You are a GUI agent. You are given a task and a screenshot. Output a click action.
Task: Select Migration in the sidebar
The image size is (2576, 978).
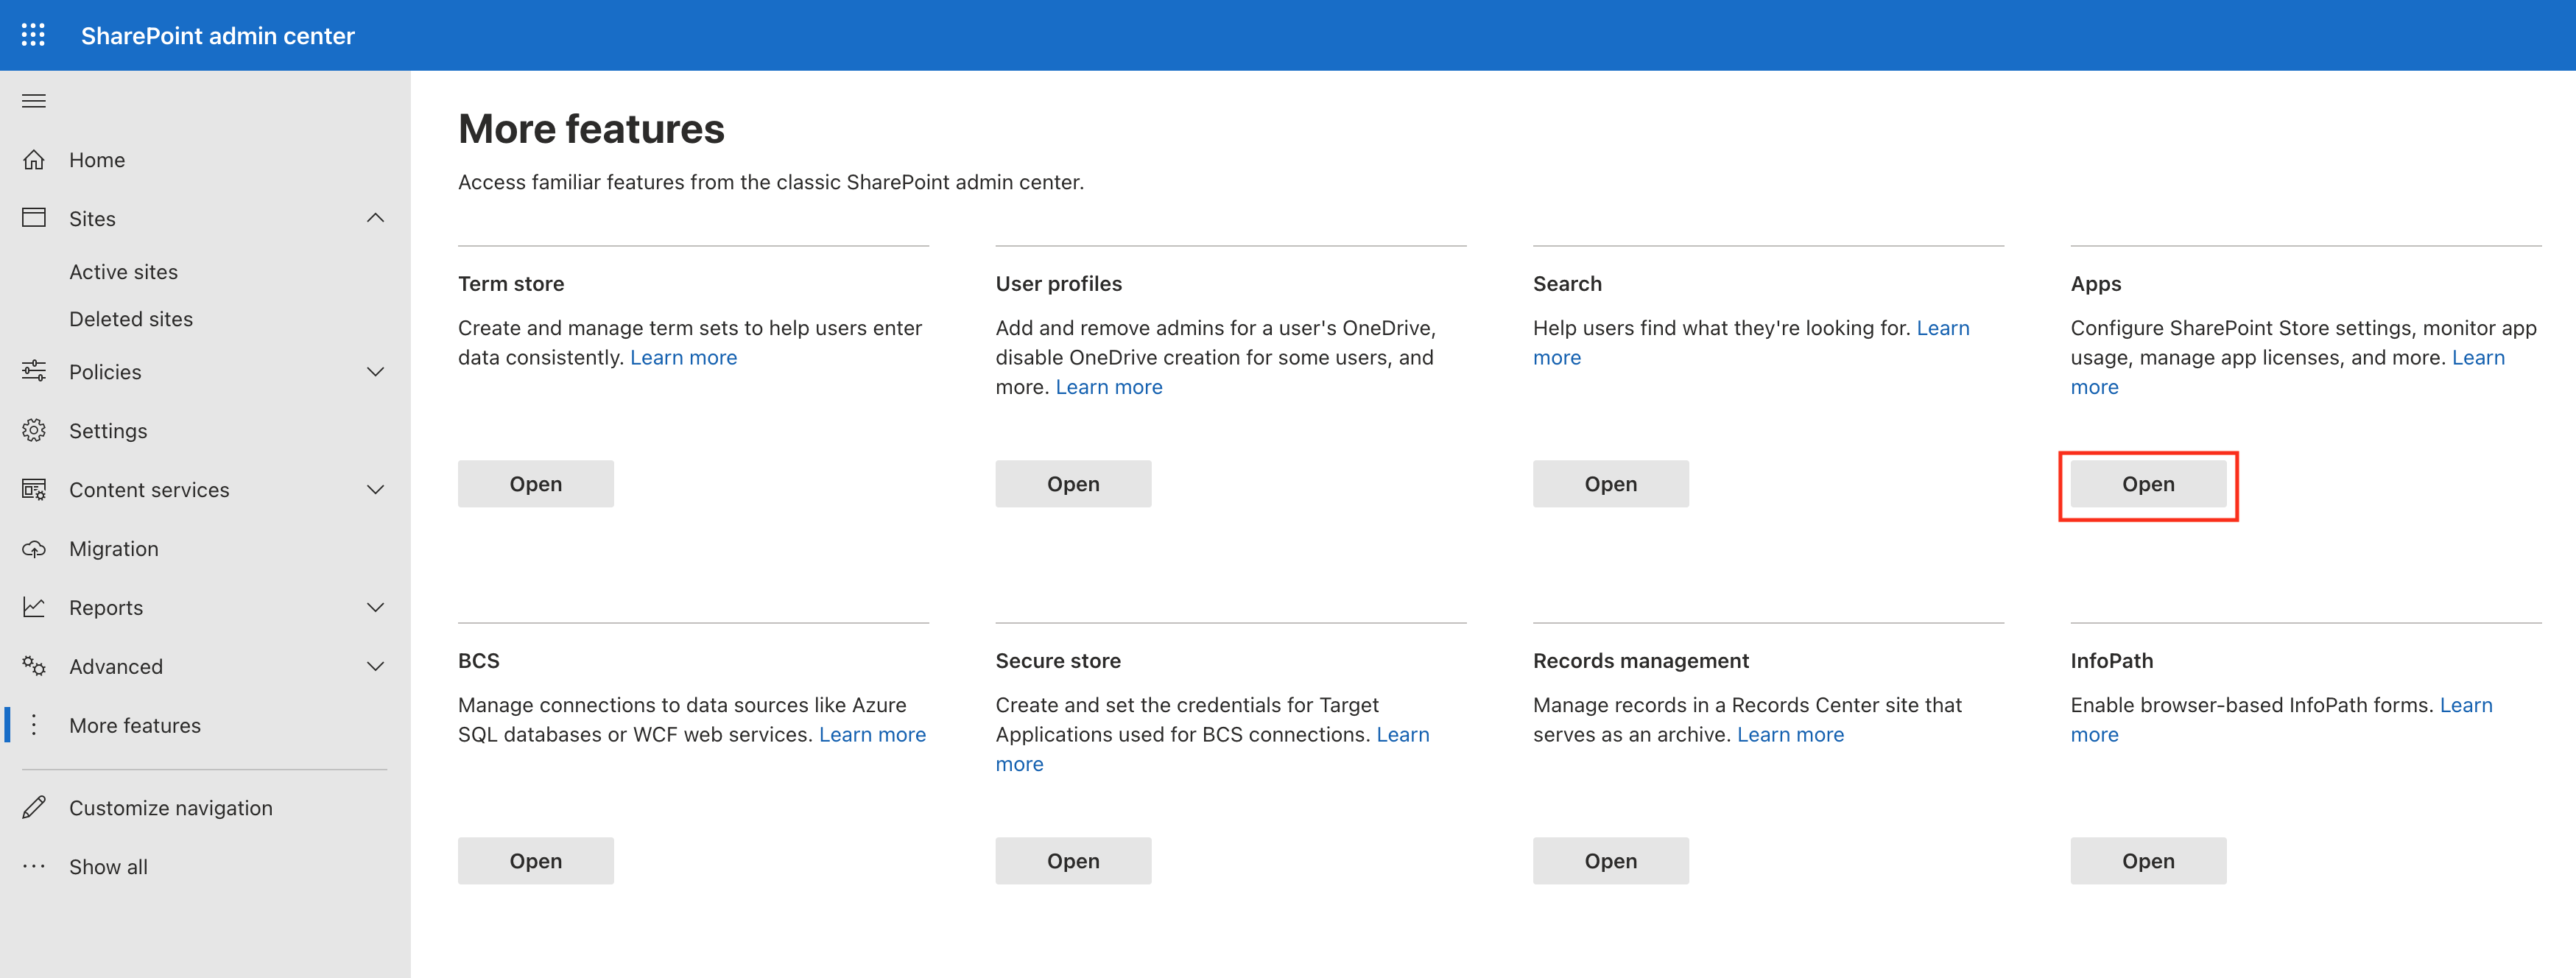tap(114, 549)
